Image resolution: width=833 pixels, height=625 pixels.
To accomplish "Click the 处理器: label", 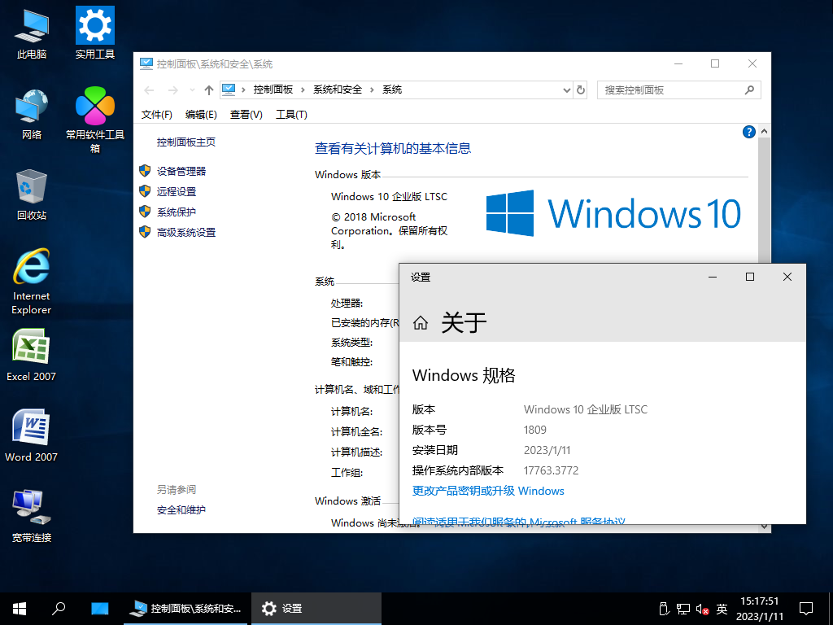I will [347, 304].
